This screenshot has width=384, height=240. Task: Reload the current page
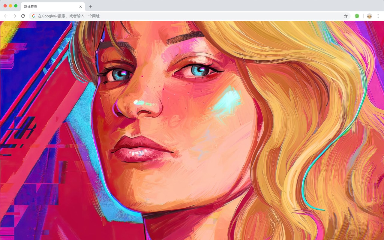[23, 16]
